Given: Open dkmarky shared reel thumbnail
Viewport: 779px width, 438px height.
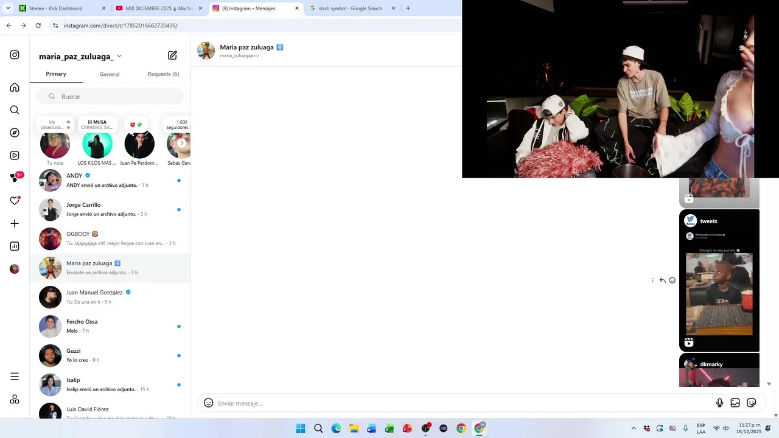Looking at the screenshot, I should [x=719, y=370].
